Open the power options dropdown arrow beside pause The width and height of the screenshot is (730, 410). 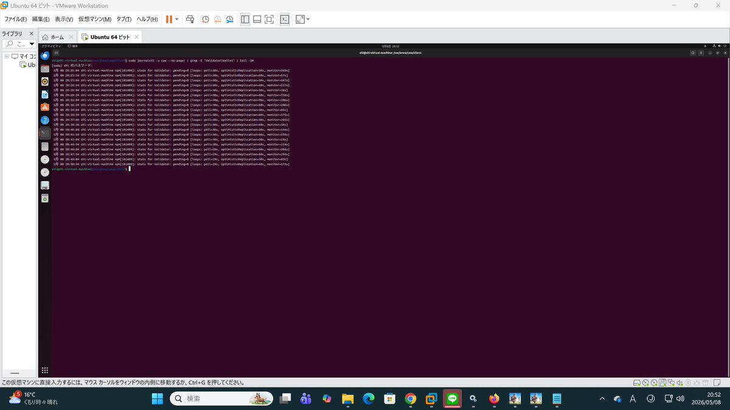177,19
